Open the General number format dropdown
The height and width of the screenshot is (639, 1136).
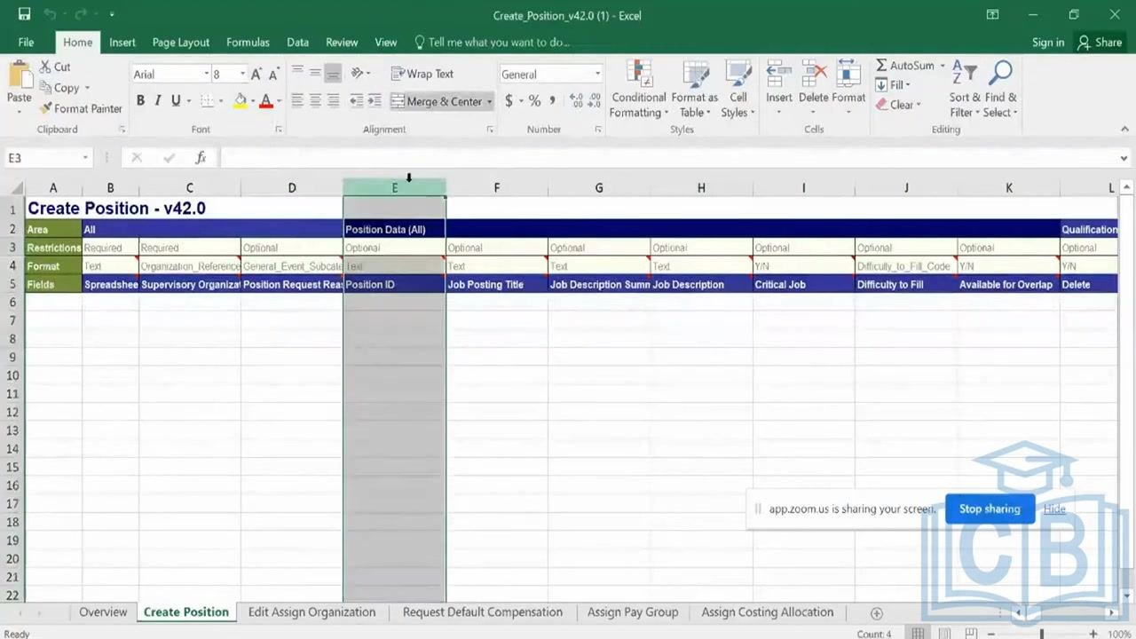pos(597,75)
